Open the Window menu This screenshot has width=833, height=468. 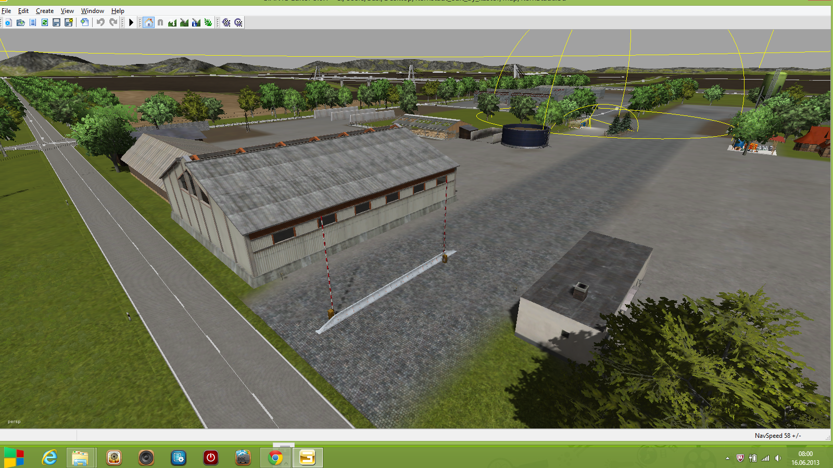pyautogui.click(x=93, y=11)
